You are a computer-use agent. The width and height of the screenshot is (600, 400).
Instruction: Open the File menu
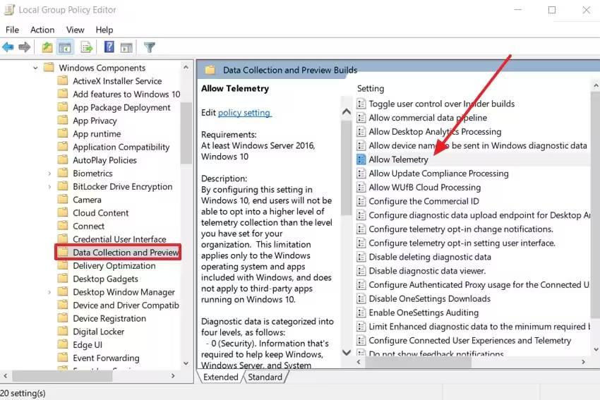12,30
